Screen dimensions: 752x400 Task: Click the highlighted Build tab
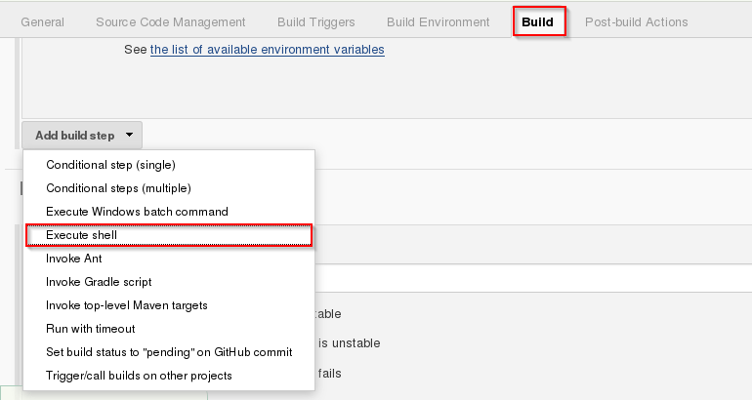[x=538, y=21]
